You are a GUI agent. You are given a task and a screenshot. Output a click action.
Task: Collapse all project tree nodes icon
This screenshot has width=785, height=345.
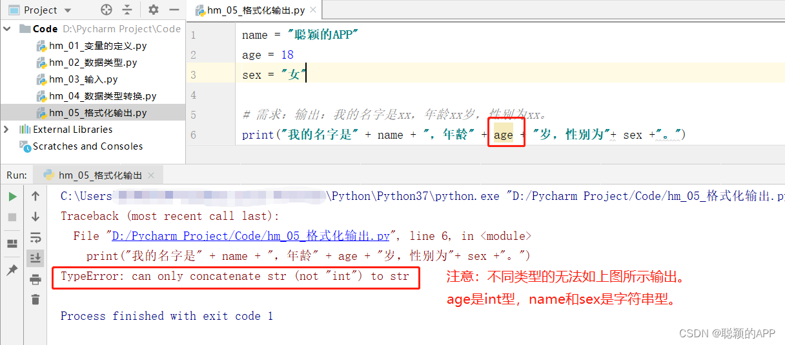tap(127, 10)
